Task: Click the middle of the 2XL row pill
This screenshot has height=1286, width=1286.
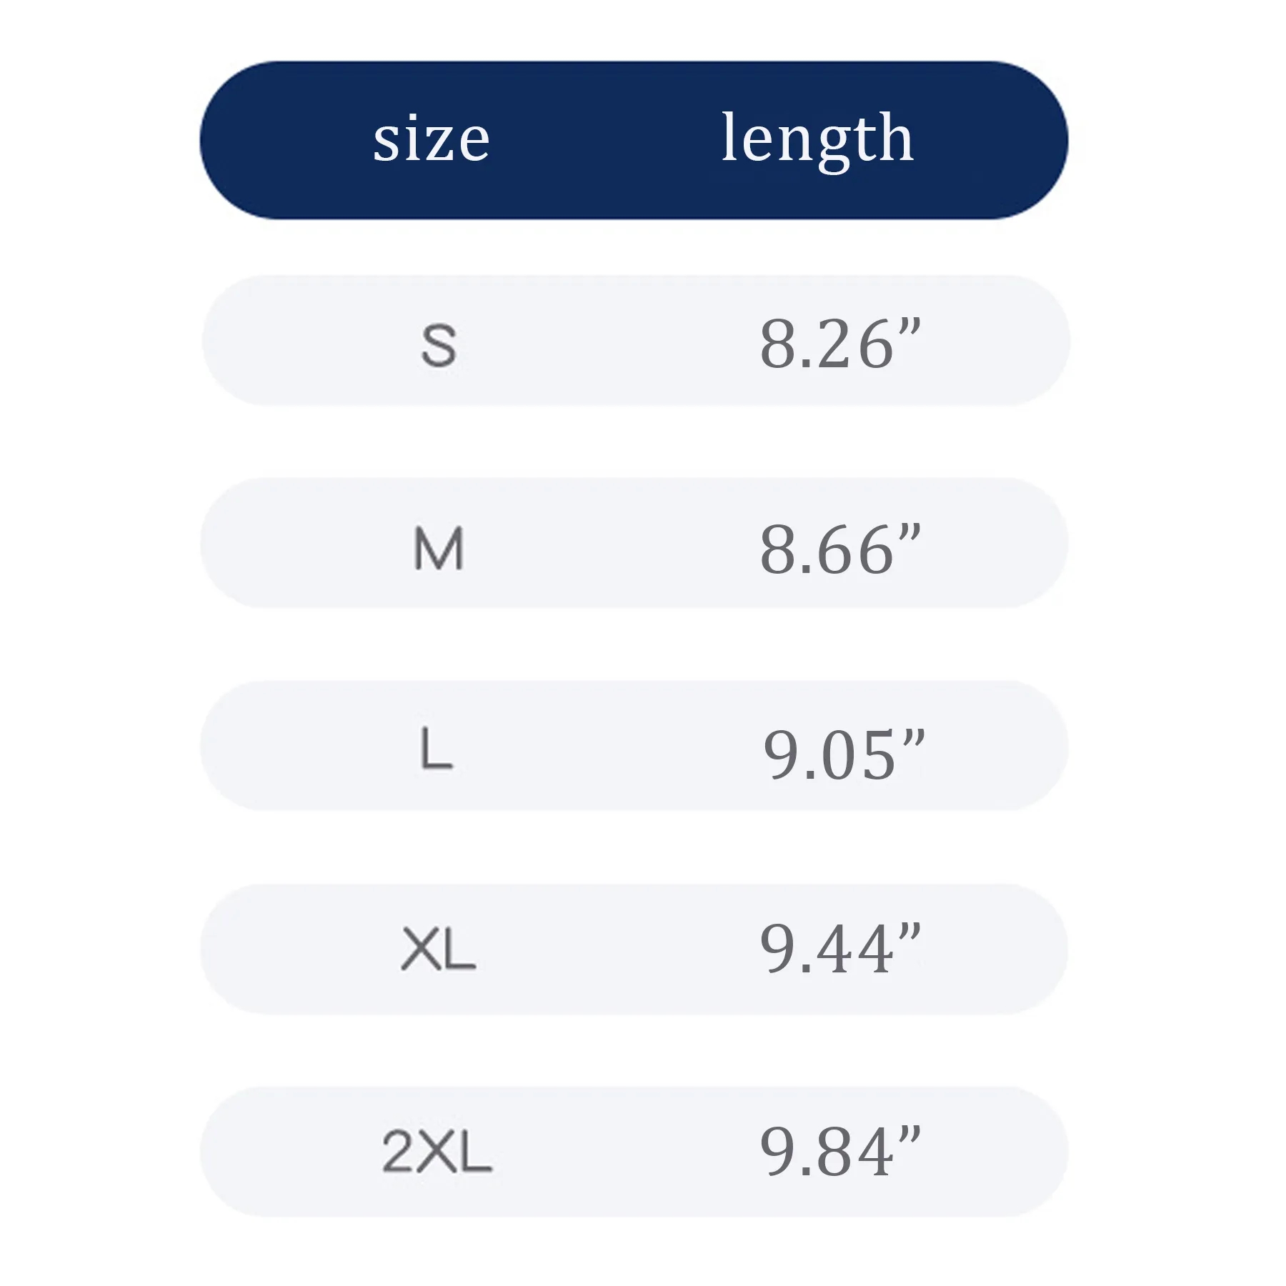Action: pos(634,1152)
